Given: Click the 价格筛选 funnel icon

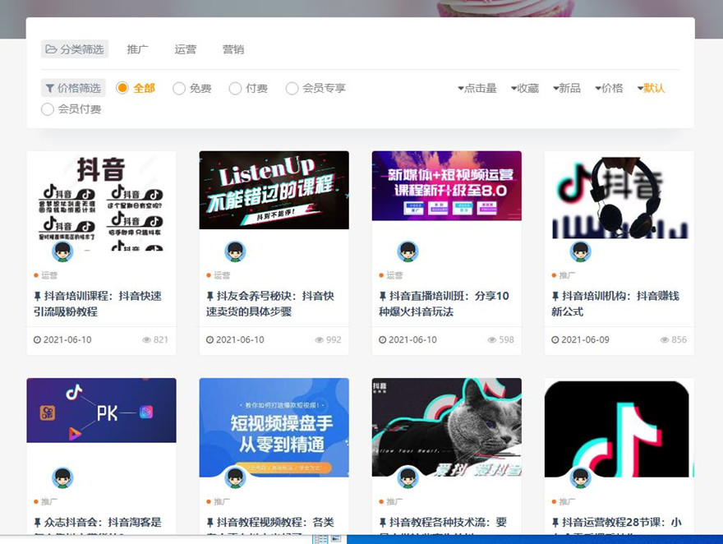Looking at the screenshot, I should 50,88.
